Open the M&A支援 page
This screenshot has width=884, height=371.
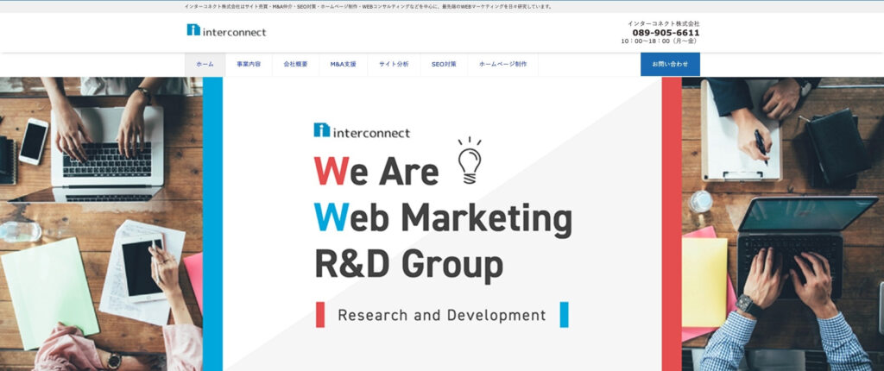(x=343, y=65)
